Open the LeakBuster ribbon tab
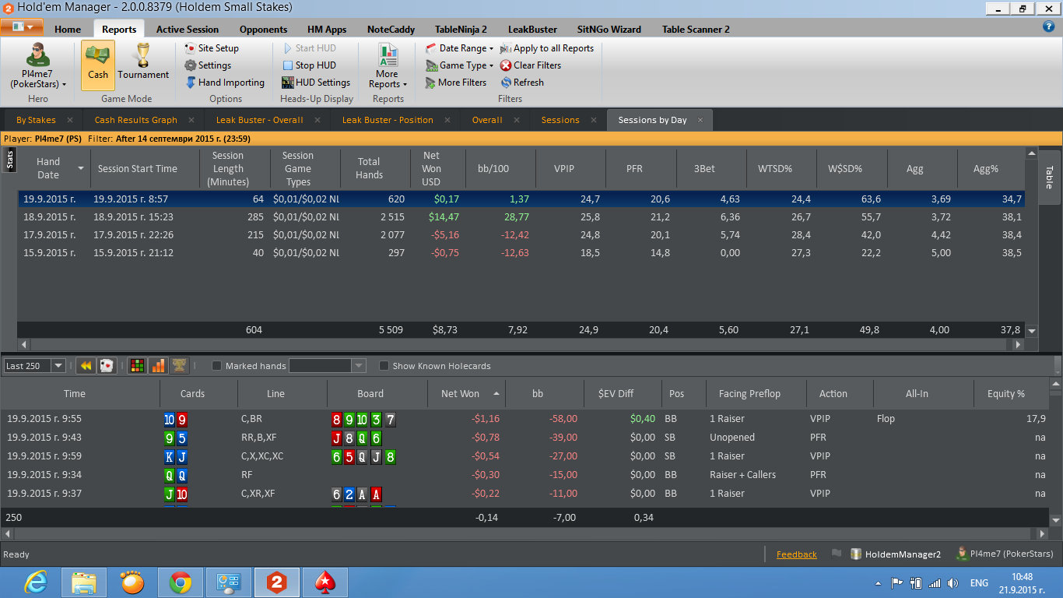Viewport: 1063px width, 598px height. pos(532,30)
